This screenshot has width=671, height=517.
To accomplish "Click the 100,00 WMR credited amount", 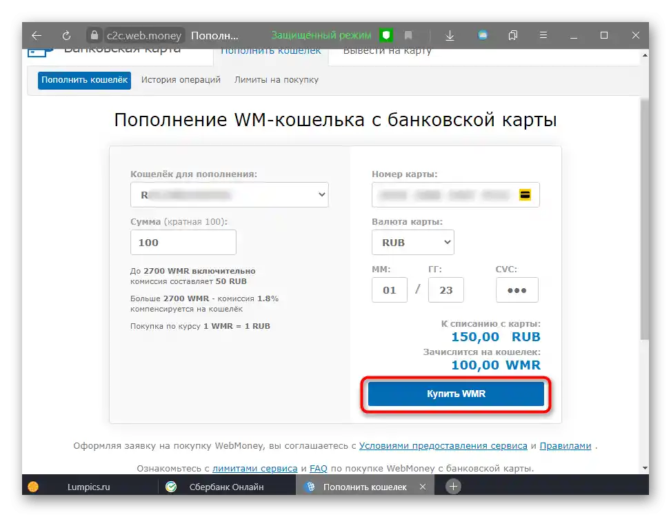I will click(496, 365).
